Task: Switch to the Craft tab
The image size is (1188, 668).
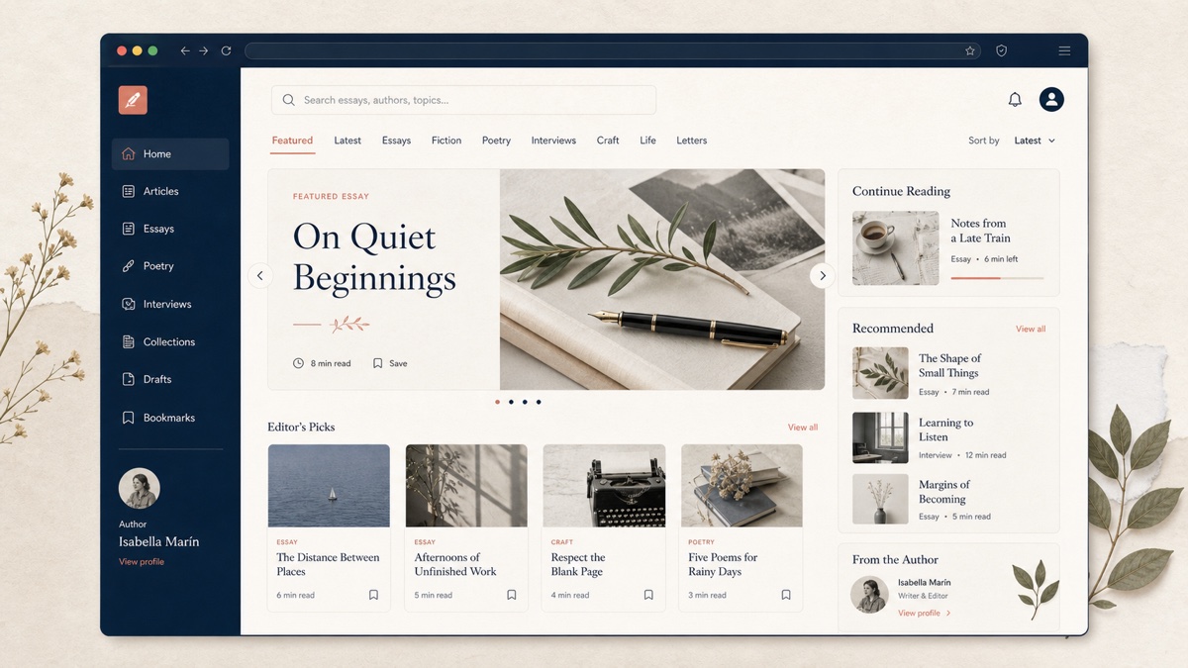Action: pos(608,141)
